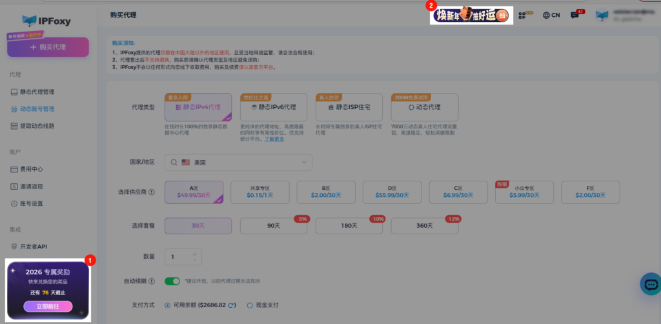Open the floating chat support icon
This screenshot has height=324, width=661.
pos(650,284)
